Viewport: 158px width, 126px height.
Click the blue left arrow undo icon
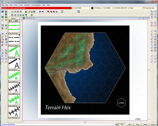[x=40, y=12]
